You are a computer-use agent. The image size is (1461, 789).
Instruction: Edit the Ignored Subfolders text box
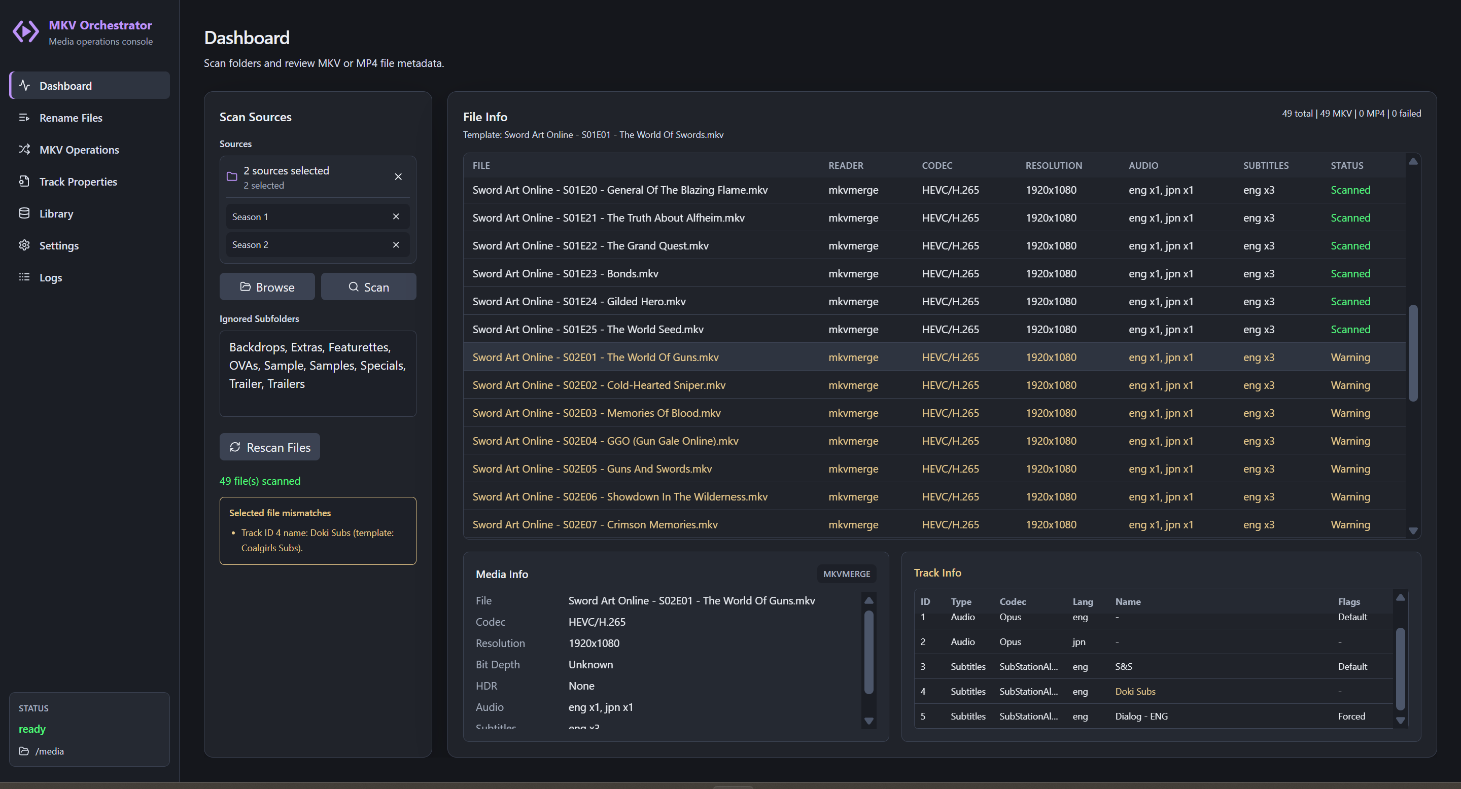pos(318,374)
